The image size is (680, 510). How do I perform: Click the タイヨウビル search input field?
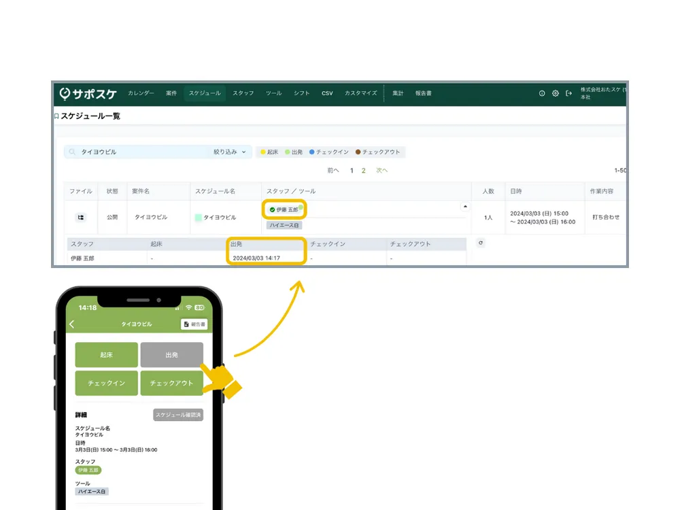point(143,152)
